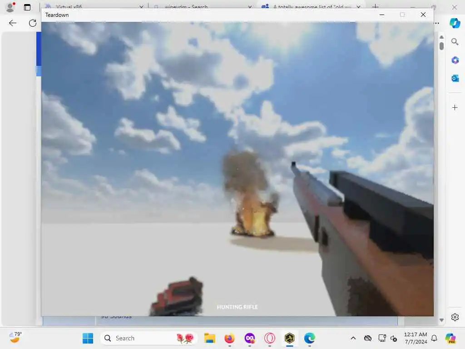
Task: Open the Outlook sidebar icon
Action: click(455, 78)
